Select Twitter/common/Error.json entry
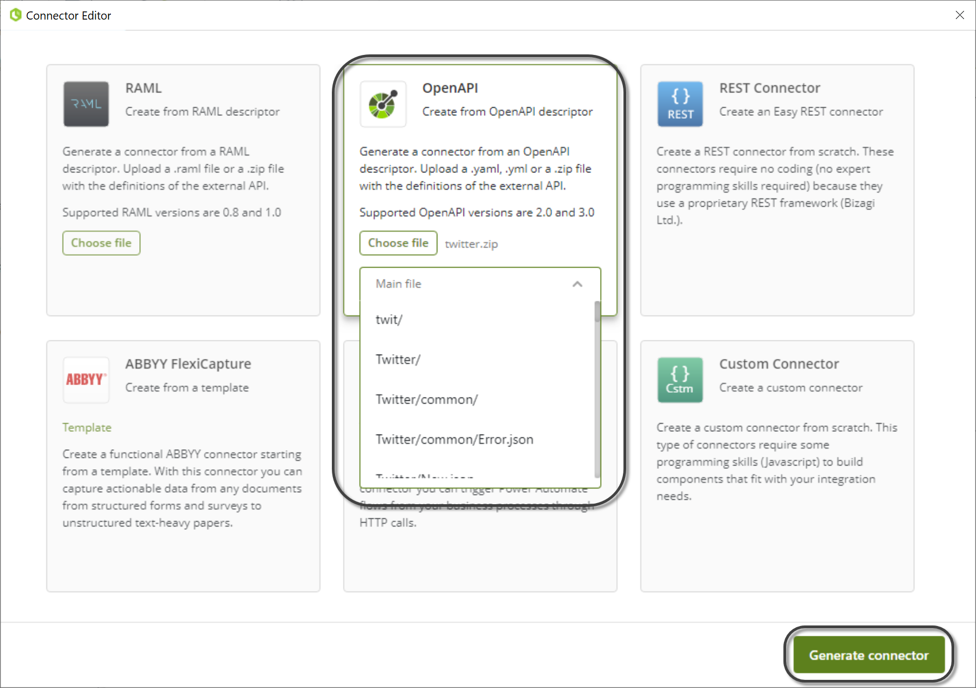The image size is (976, 688). point(477,439)
